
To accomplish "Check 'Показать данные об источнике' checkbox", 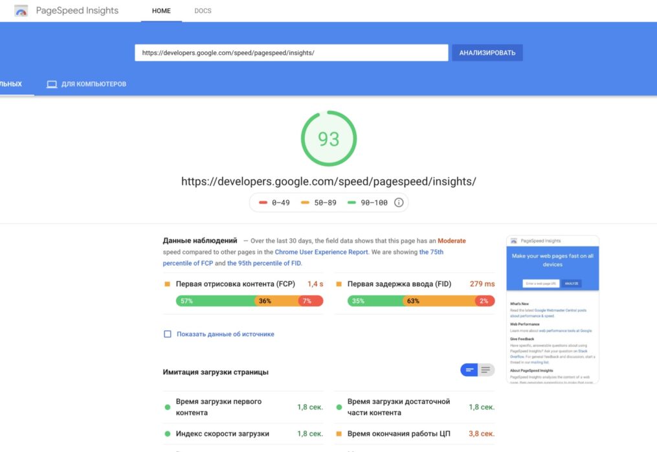I will click(x=168, y=334).
